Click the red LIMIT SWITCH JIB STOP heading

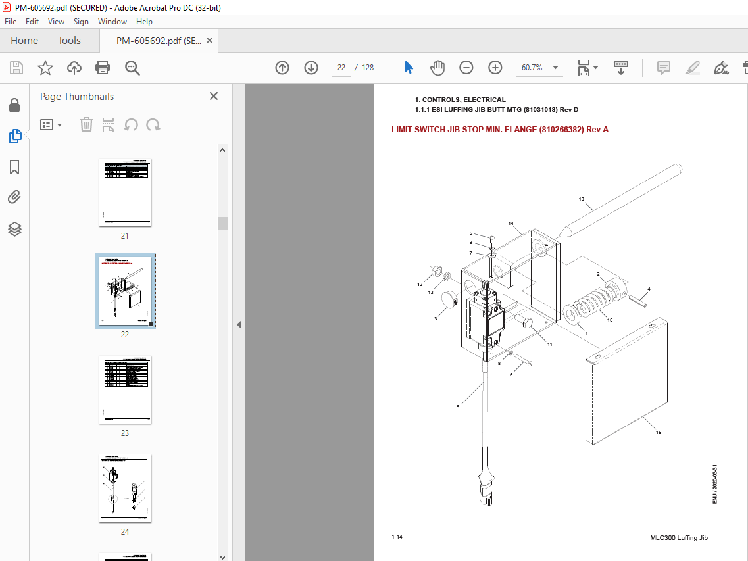coord(500,130)
